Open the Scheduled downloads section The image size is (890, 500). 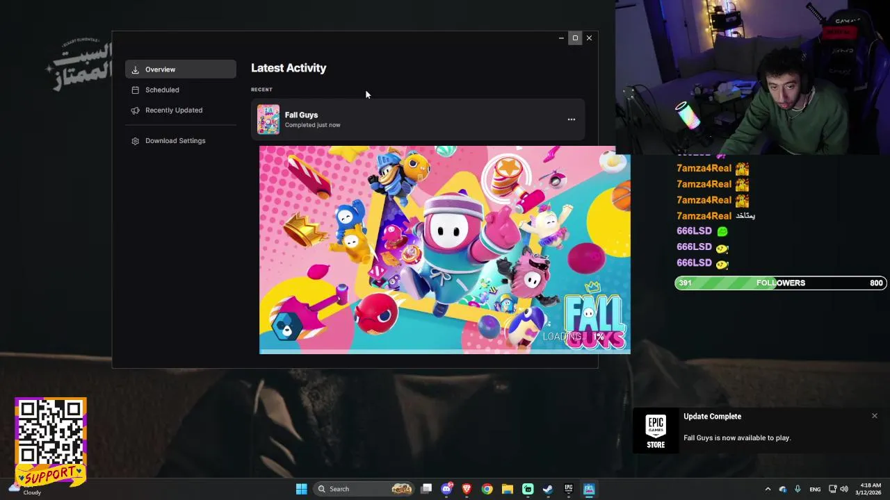[181, 90]
